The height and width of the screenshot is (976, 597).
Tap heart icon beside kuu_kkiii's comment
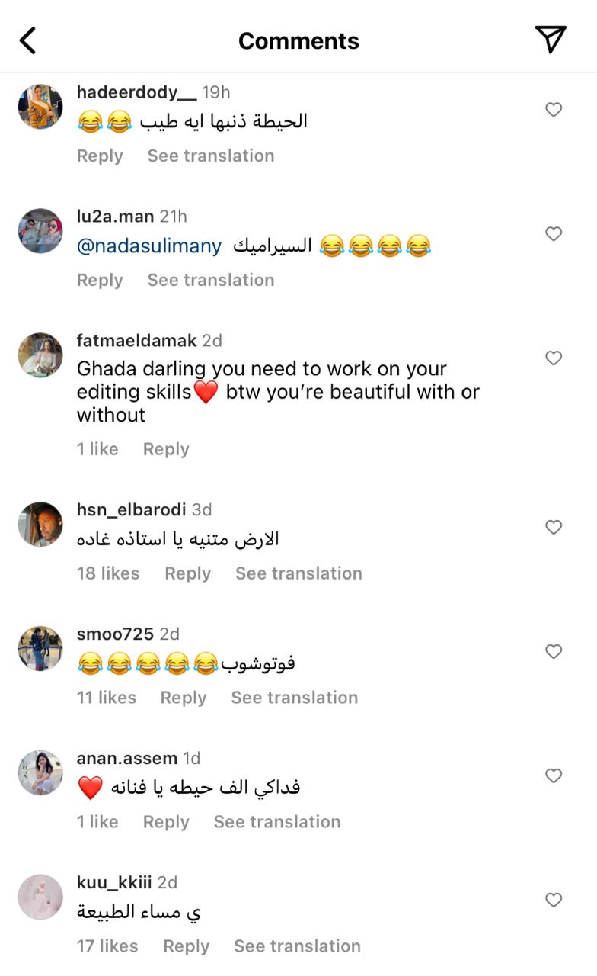point(554,901)
